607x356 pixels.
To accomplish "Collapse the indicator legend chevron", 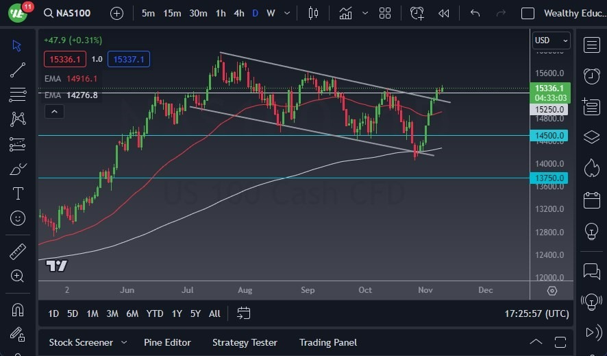I will (x=54, y=112).
